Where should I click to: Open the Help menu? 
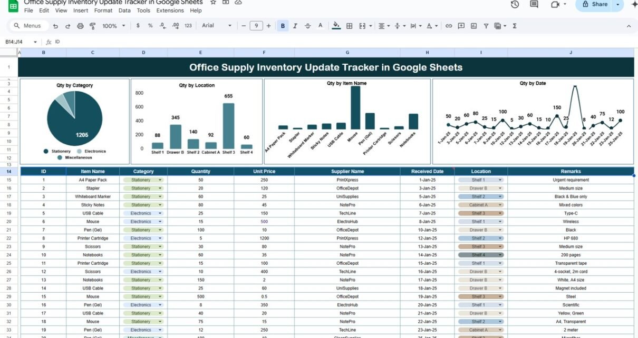[x=196, y=11]
